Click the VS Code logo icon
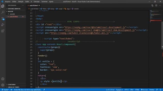This screenshot has width=163, height=91. click(2, 2)
